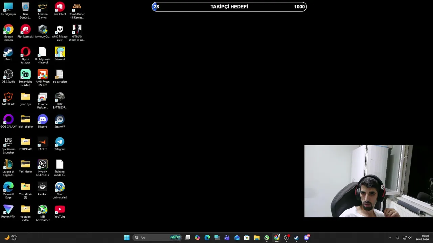Select Bu bilgisayar - Kısayol shortcut

43,56
